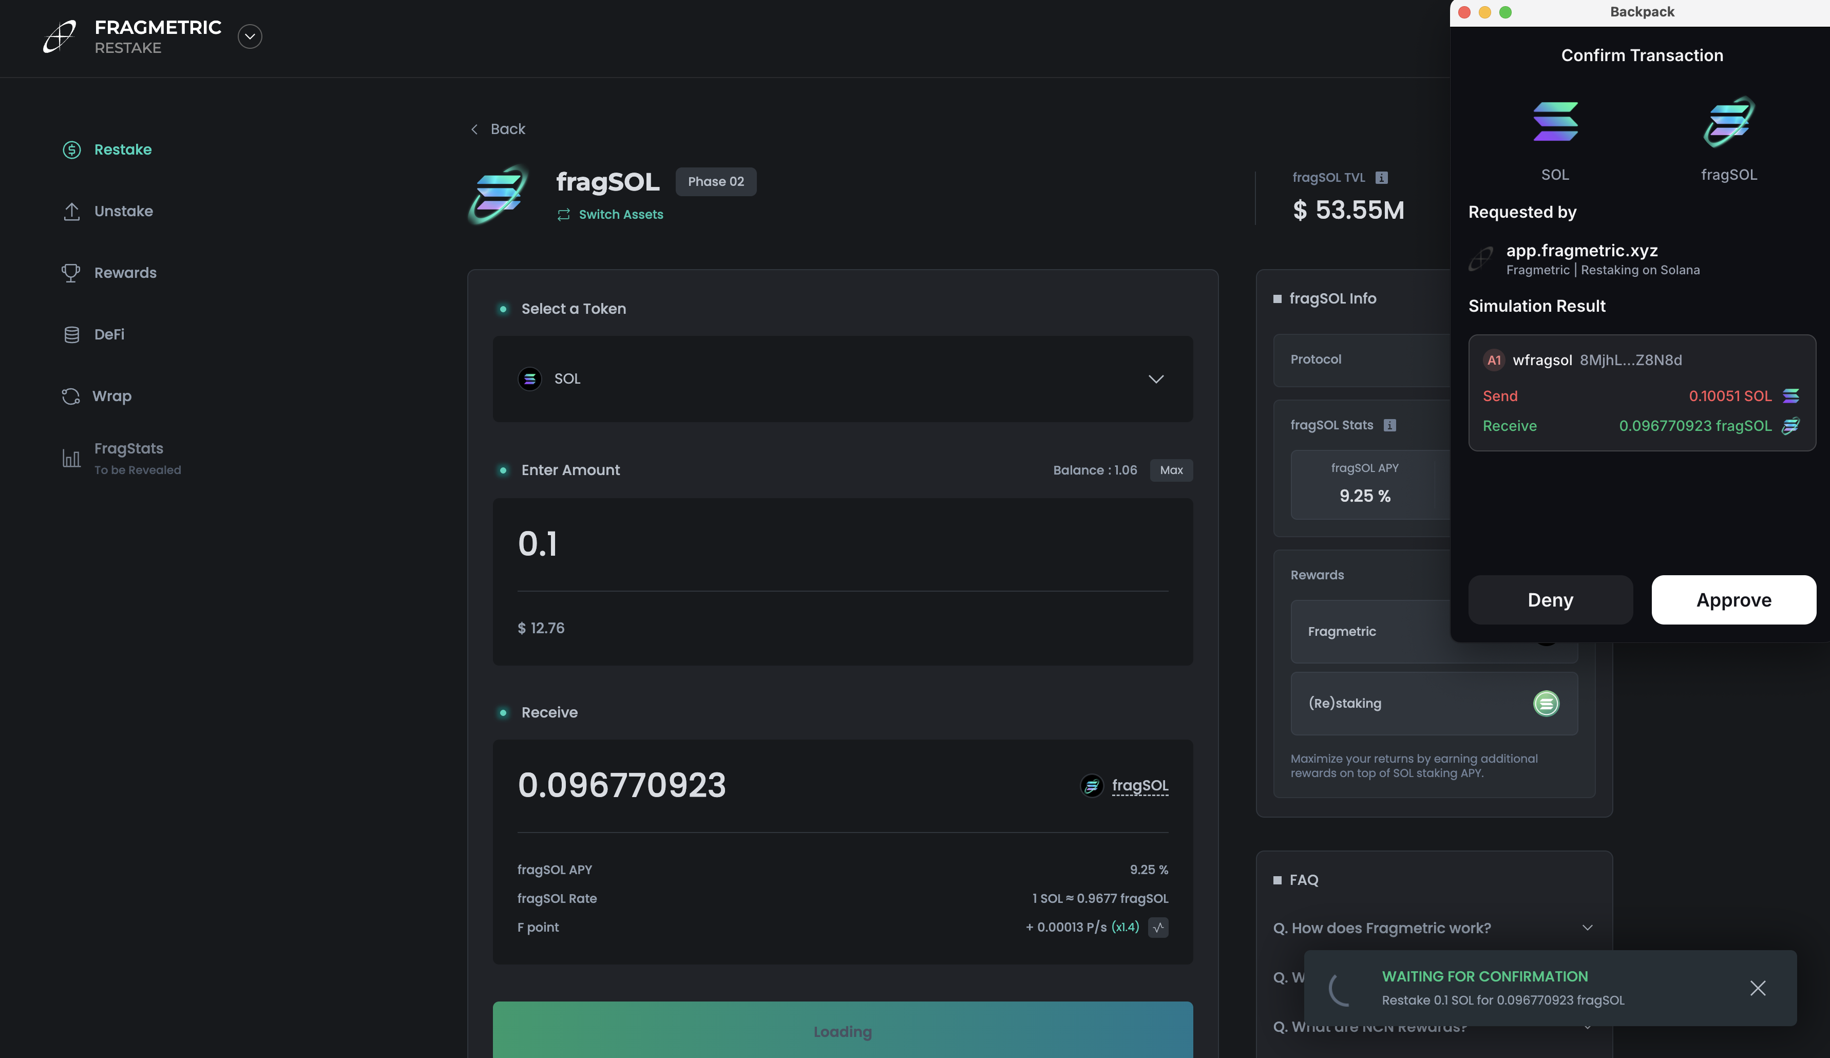1830x1058 pixels.
Task: Click the Restake dollar icon in sidebar
Action: coord(71,149)
